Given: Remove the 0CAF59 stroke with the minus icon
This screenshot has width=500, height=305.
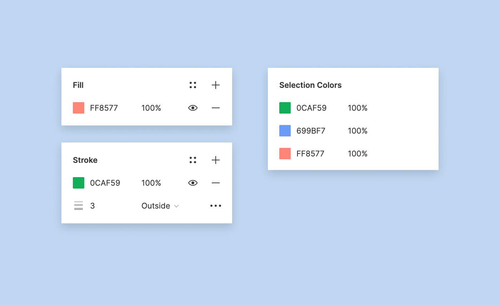Looking at the screenshot, I should tap(216, 183).
